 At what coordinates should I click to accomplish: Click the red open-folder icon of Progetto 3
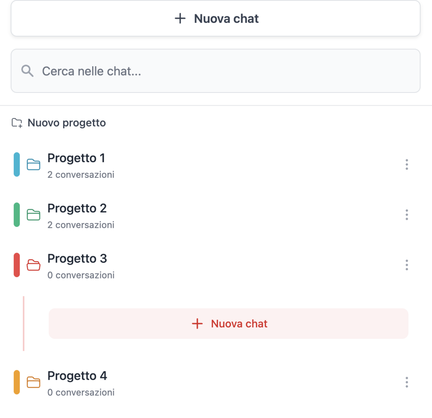(34, 265)
